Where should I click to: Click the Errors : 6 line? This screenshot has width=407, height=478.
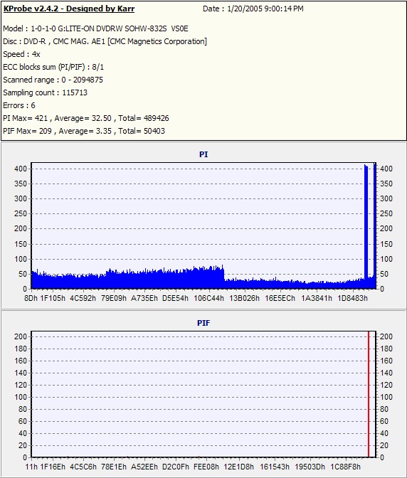[x=19, y=105]
